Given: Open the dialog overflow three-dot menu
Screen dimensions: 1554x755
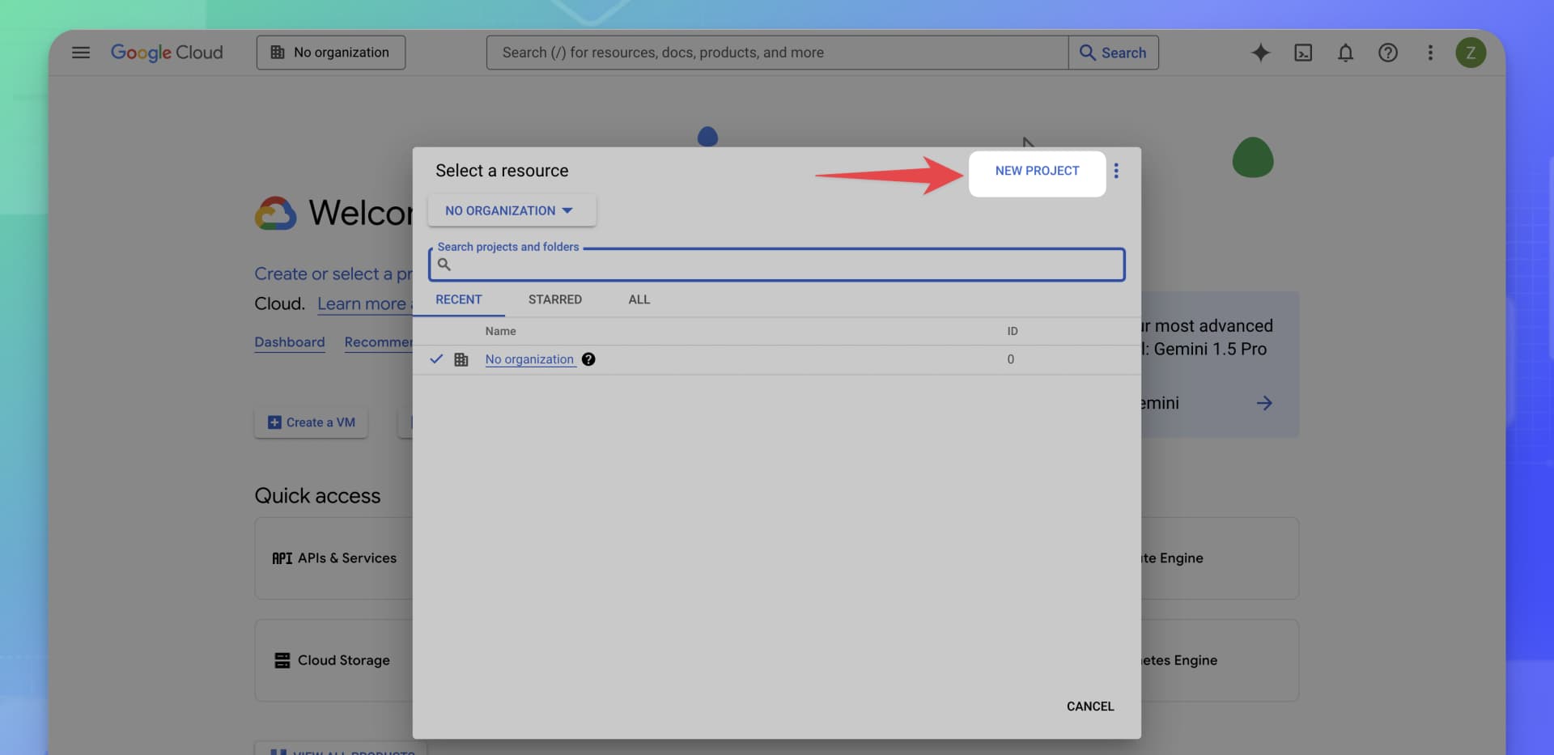Looking at the screenshot, I should point(1117,171).
